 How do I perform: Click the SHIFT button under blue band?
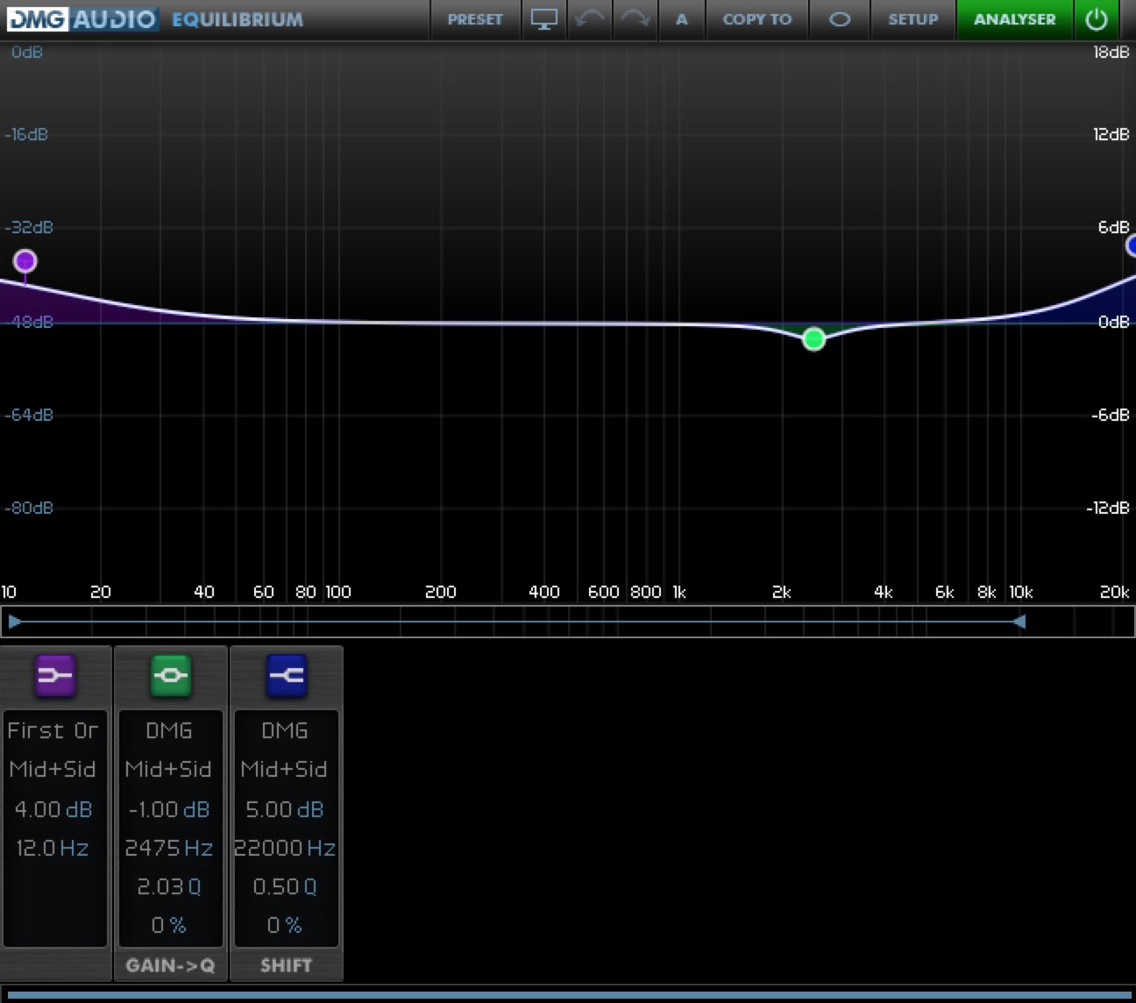(x=286, y=965)
